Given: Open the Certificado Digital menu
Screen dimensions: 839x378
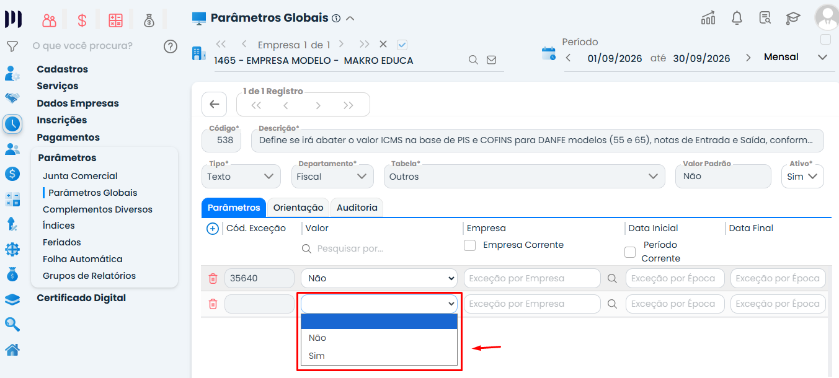Looking at the screenshot, I should (81, 298).
